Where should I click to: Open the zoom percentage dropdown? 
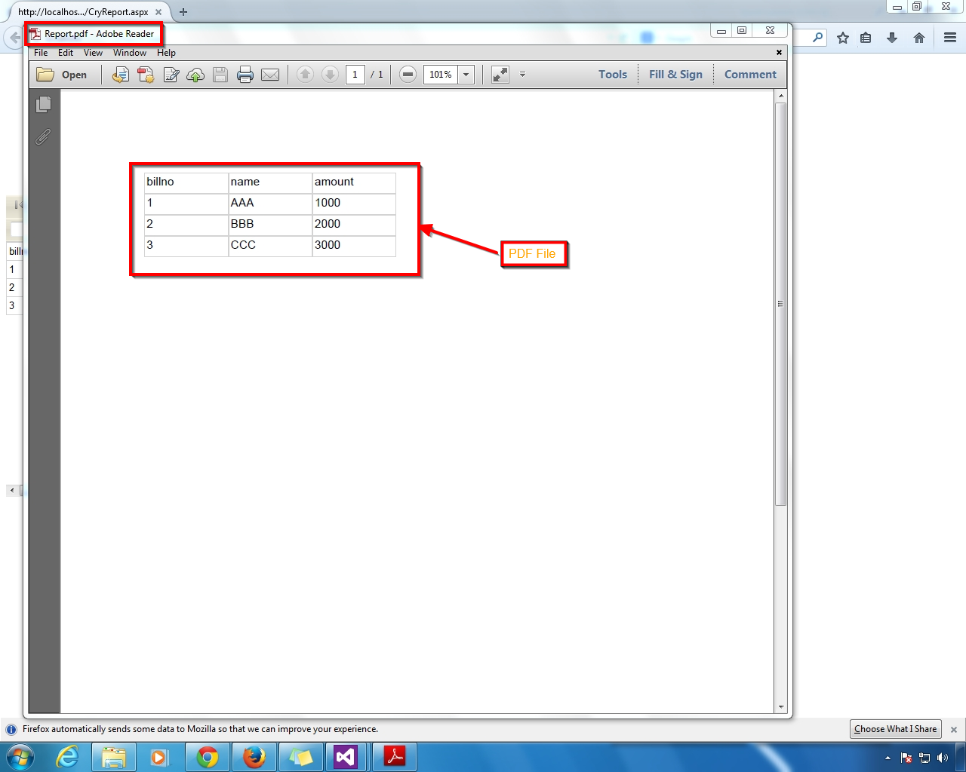pos(466,74)
